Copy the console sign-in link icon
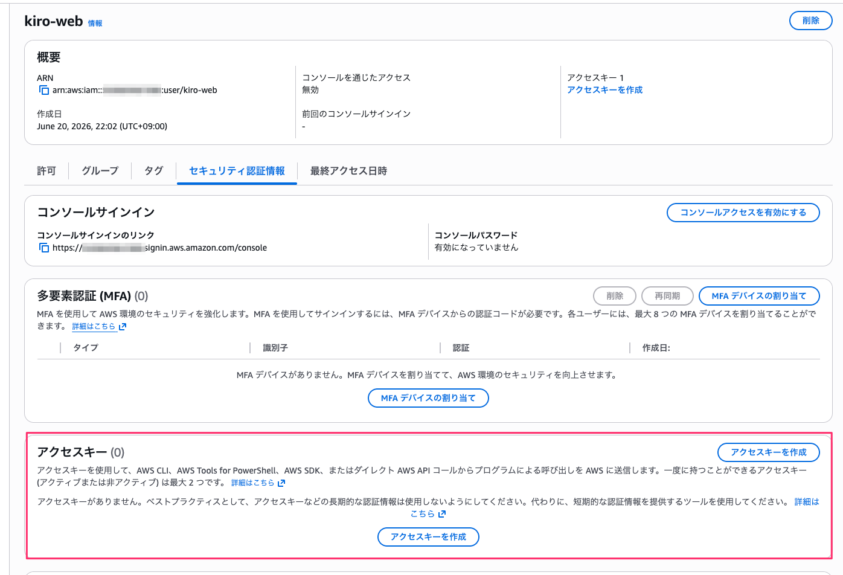This screenshot has width=843, height=575. click(x=44, y=248)
